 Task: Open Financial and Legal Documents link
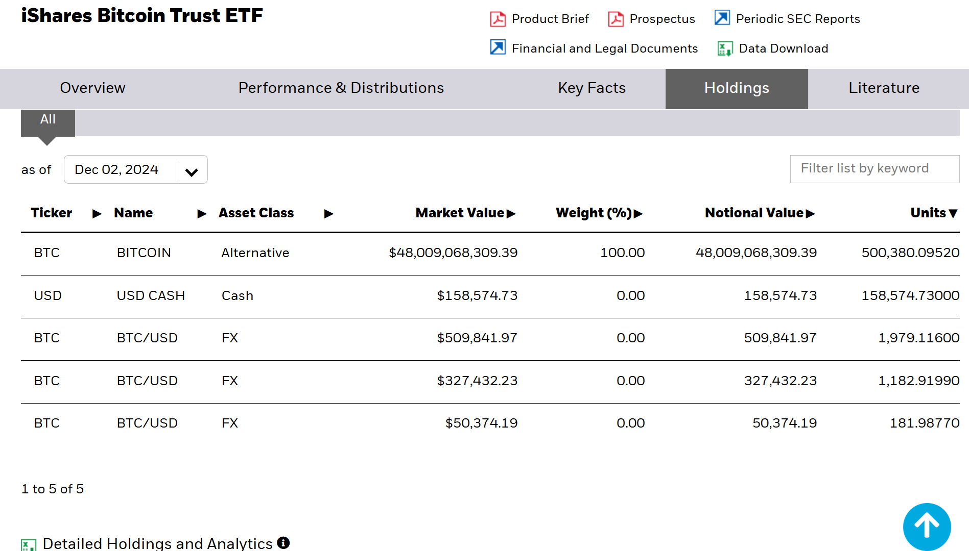[604, 48]
